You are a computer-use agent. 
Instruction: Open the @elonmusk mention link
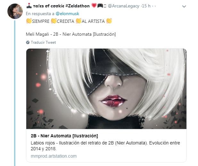(67, 14)
